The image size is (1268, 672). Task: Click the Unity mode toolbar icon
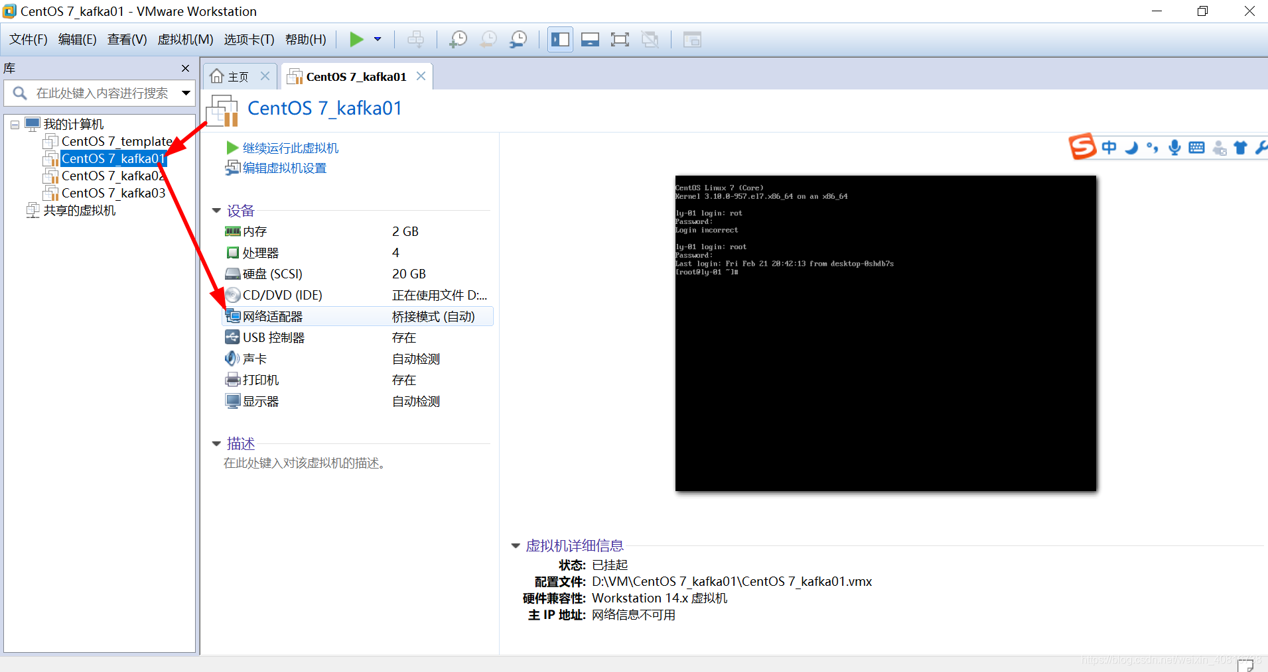650,40
